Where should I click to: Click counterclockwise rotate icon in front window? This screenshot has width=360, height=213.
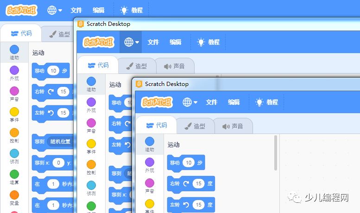(x=186, y=205)
